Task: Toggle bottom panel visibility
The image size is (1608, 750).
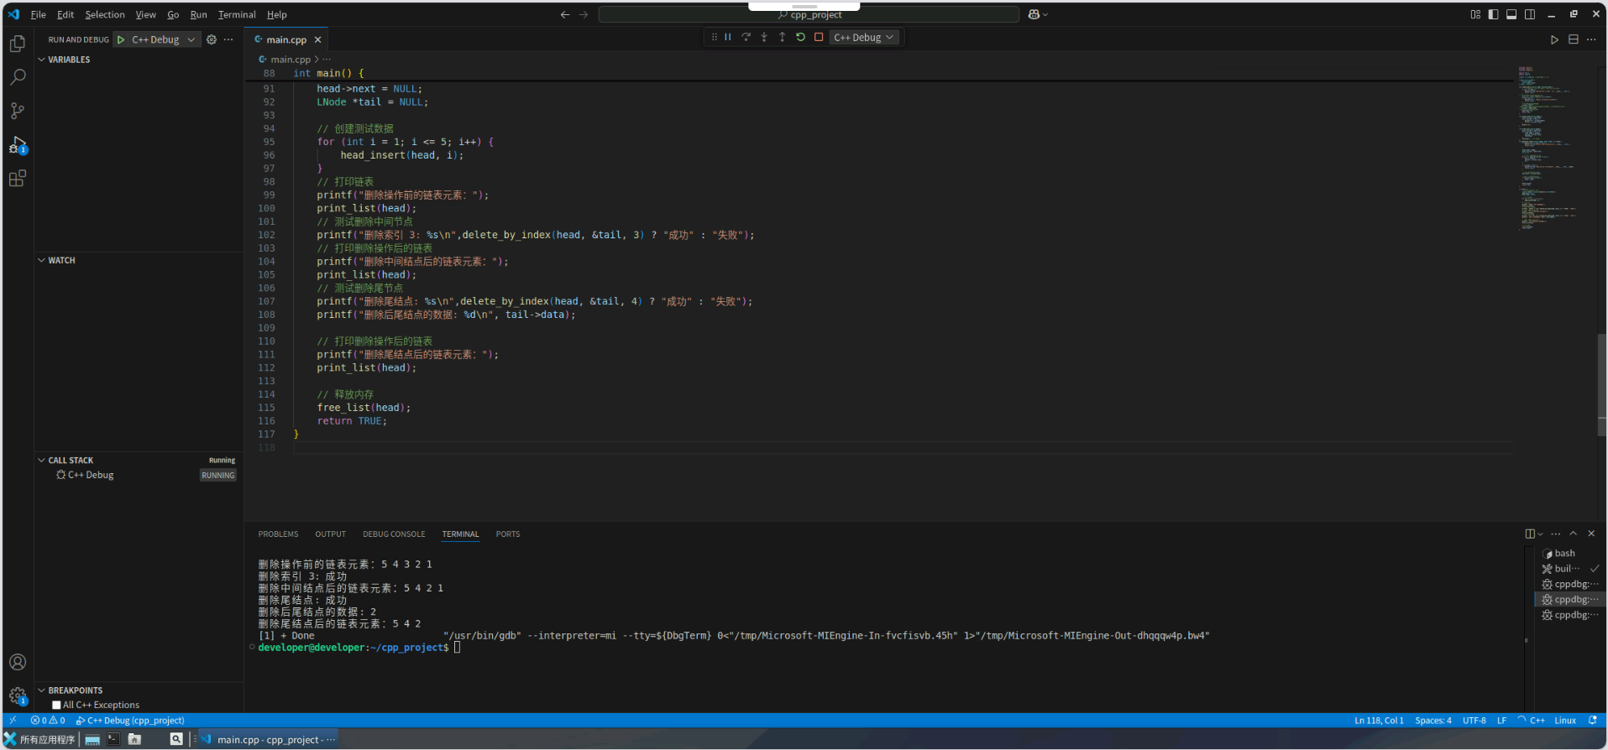Action: pos(1511,14)
